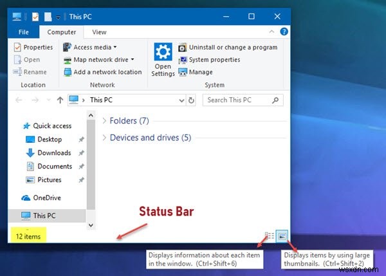Click the pin icon next to Pictures
Image resolution: width=386 pixels, height=276 pixels.
pos(81,180)
